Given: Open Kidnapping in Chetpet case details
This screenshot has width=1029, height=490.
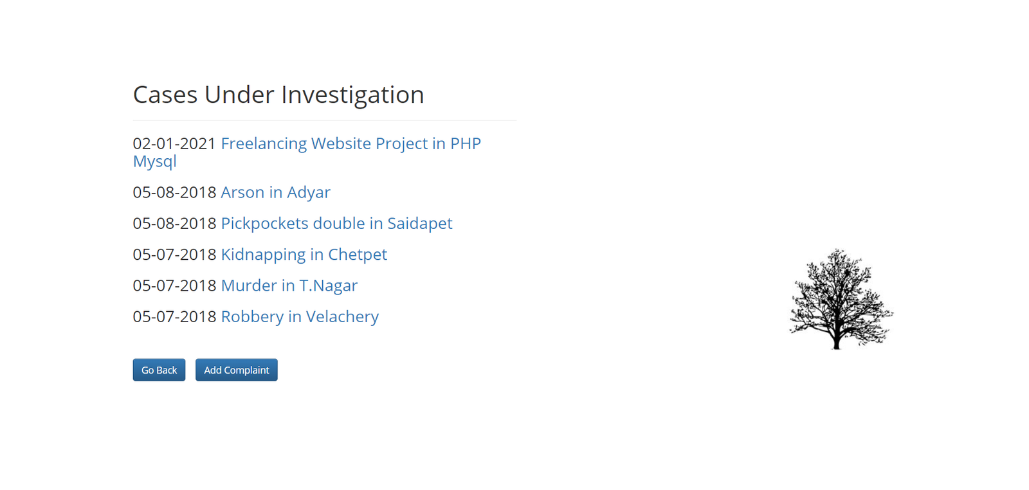Looking at the screenshot, I should tap(304, 255).
